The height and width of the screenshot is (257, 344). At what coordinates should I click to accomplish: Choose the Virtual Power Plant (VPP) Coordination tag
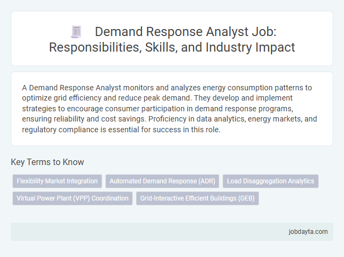point(73,198)
